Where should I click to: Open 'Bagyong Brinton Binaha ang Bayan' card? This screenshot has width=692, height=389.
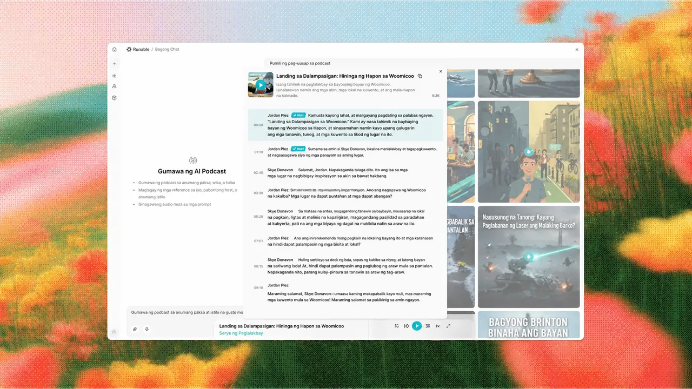pos(529,325)
